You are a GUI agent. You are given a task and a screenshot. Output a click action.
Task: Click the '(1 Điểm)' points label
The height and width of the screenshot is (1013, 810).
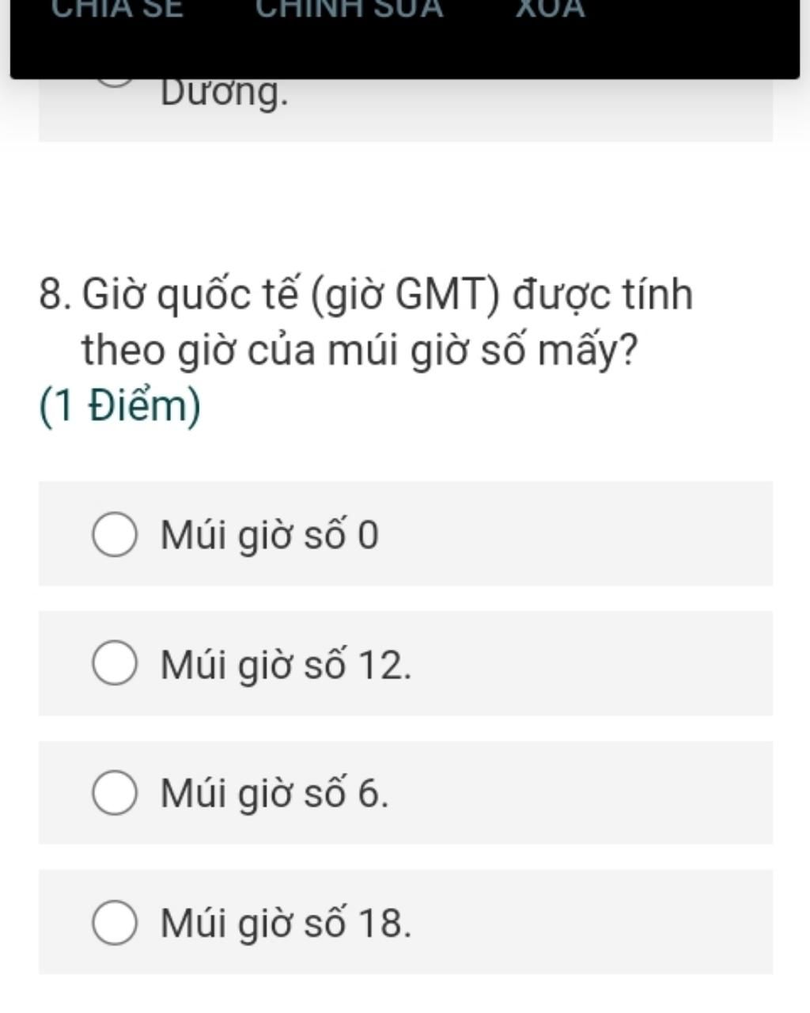click(x=119, y=406)
